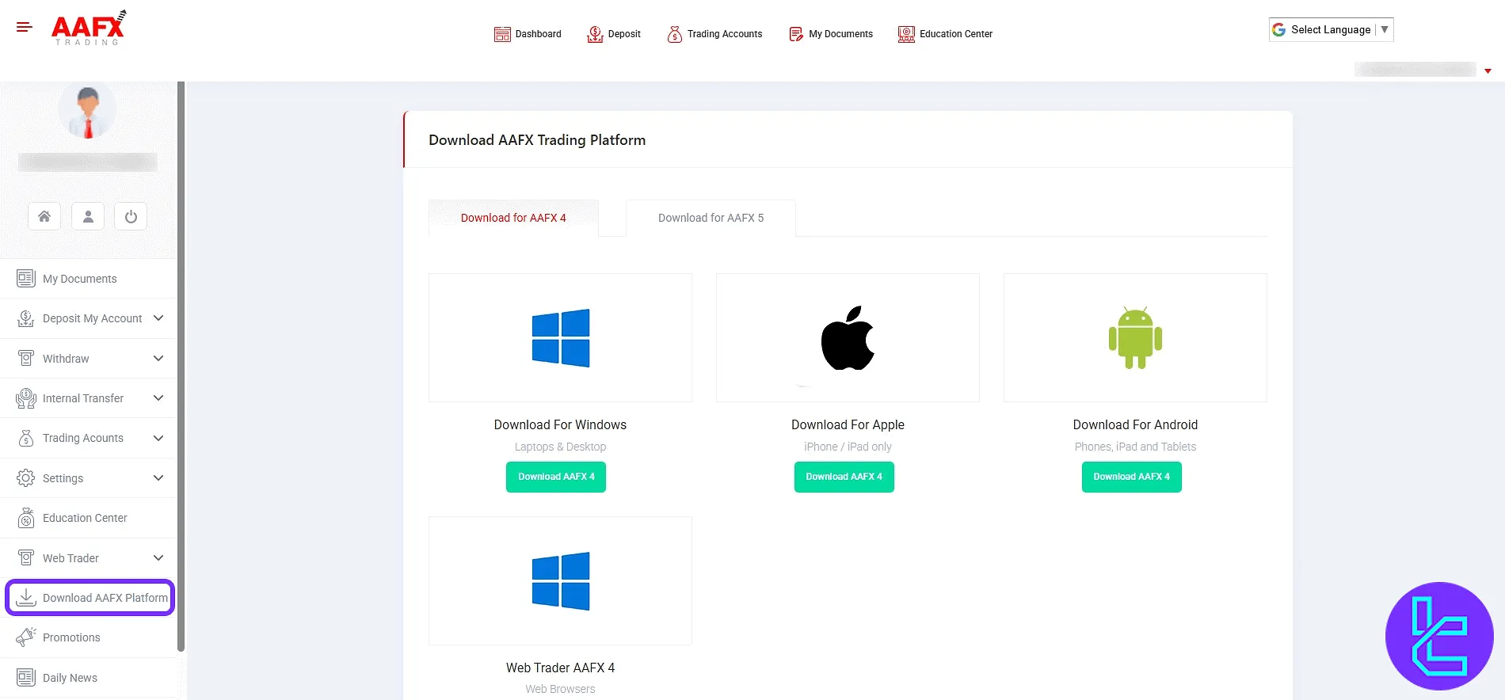Click the Windows logo under Download For Windows
This screenshot has height=700, width=1505.
(x=561, y=338)
